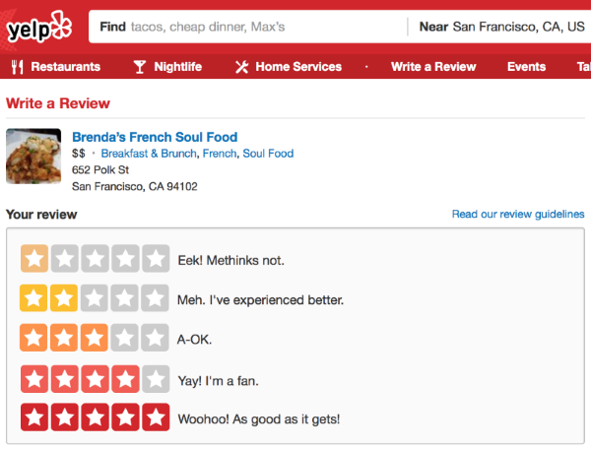Choose the third star in the "A-OK" row
The width and height of the screenshot is (591, 449).
point(95,338)
